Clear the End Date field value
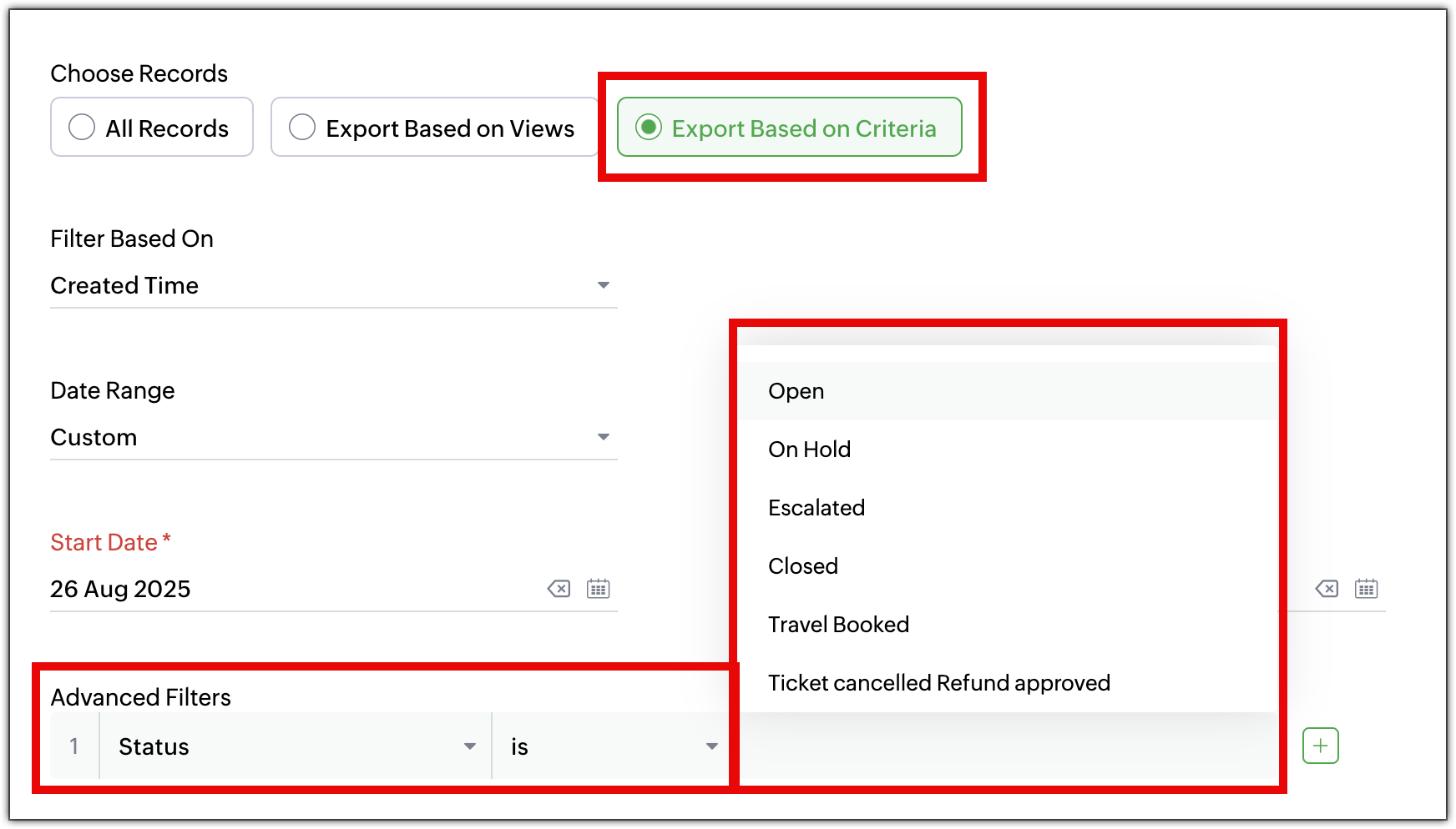 [1325, 588]
